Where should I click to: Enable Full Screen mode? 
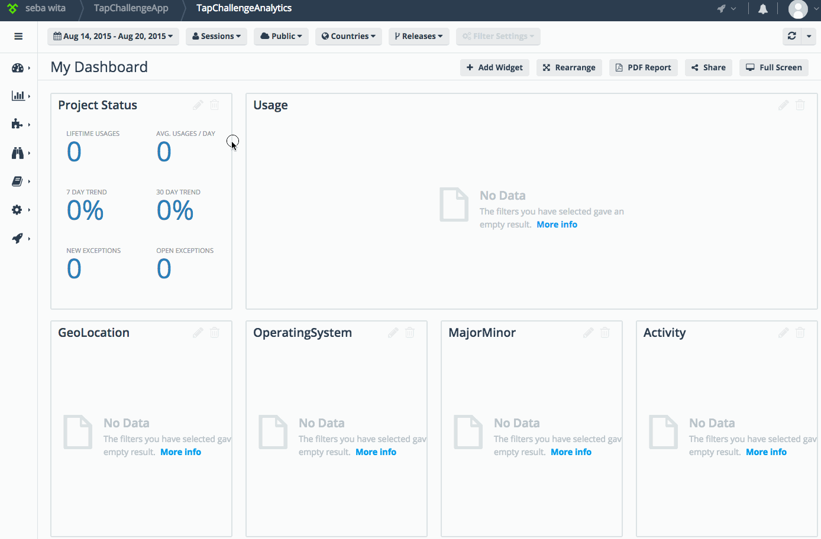(774, 67)
